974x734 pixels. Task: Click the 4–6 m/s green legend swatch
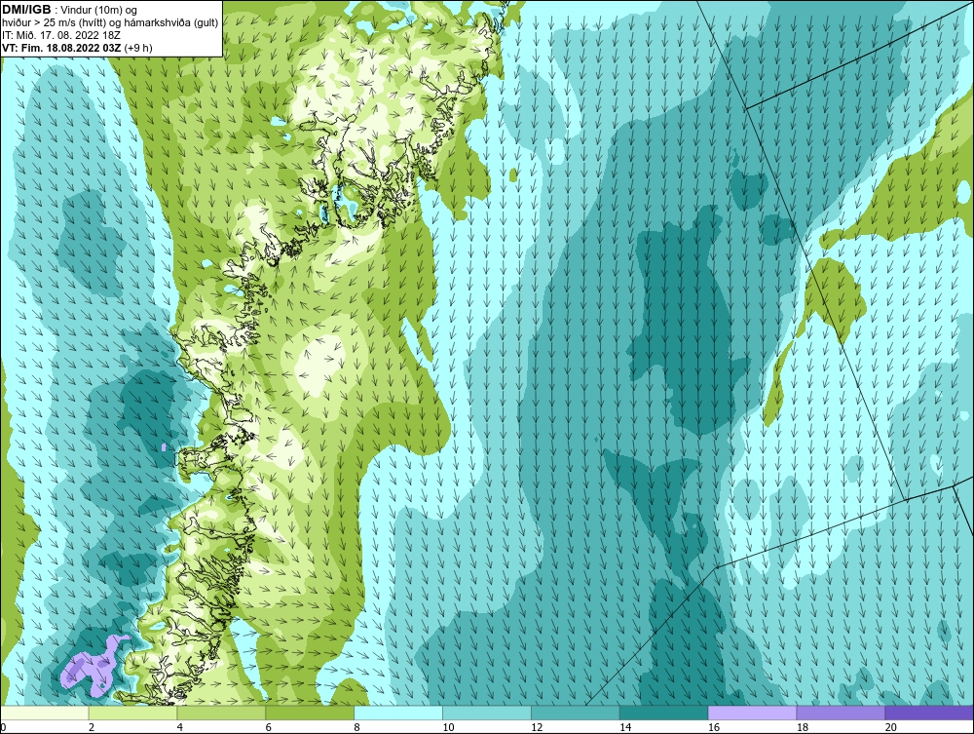point(221,713)
